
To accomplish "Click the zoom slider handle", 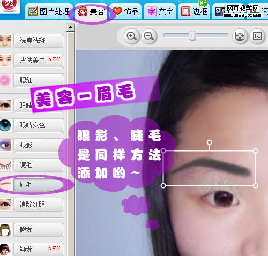I will 192,35.
